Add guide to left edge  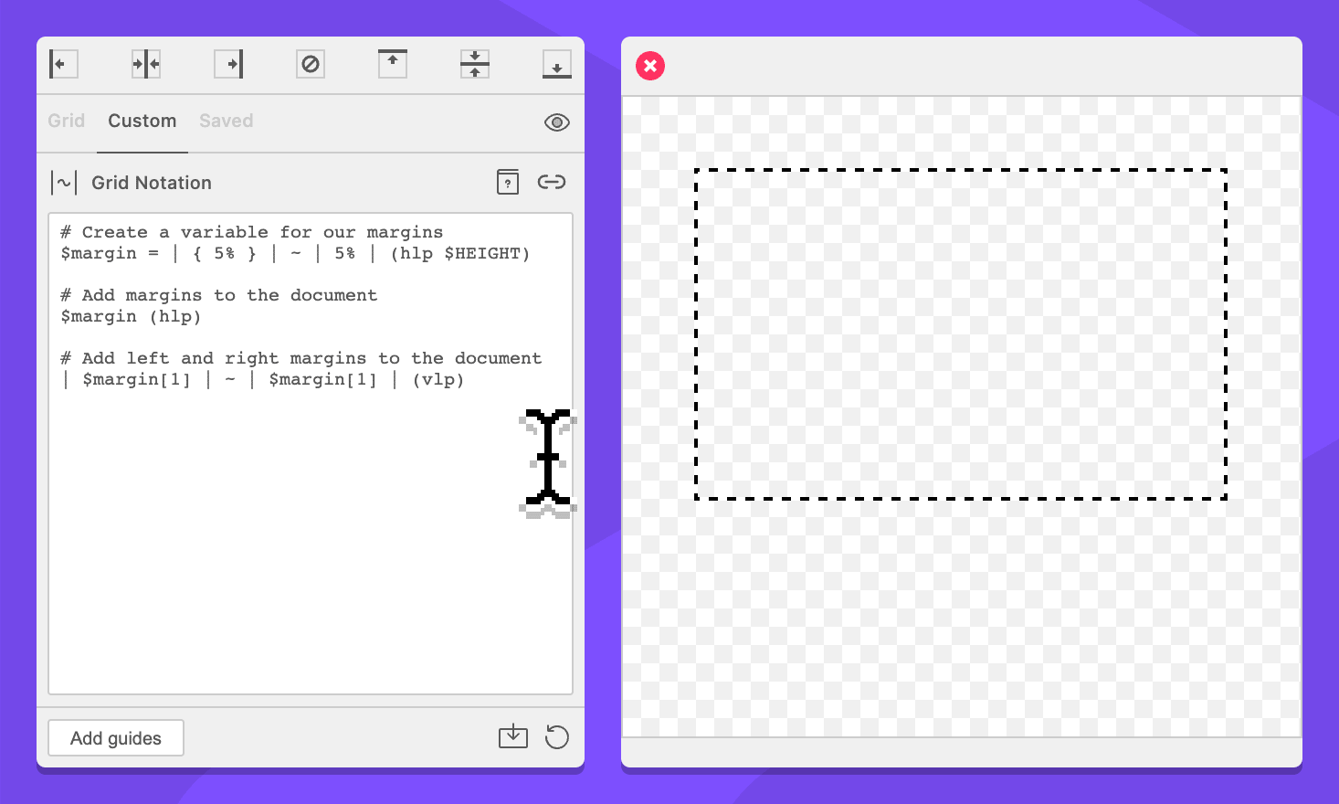(x=63, y=64)
